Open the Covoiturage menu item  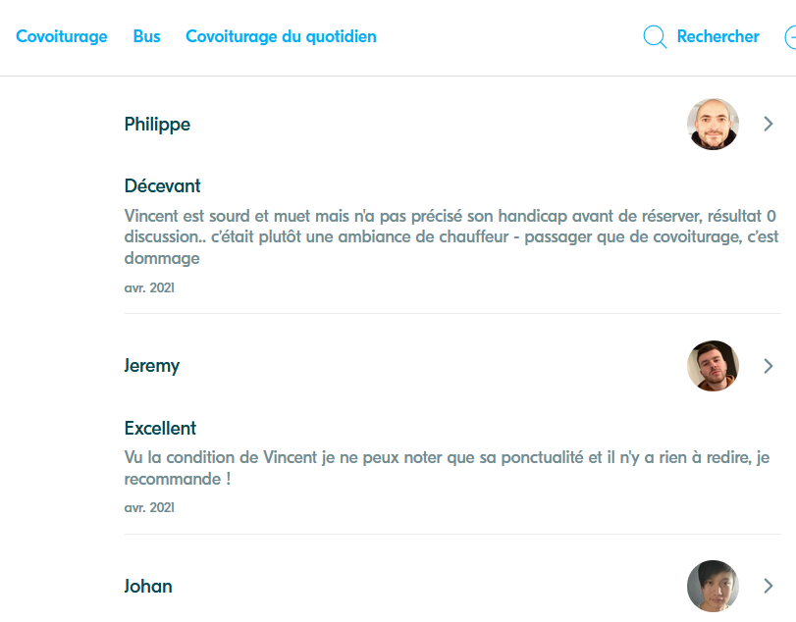(x=62, y=37)
